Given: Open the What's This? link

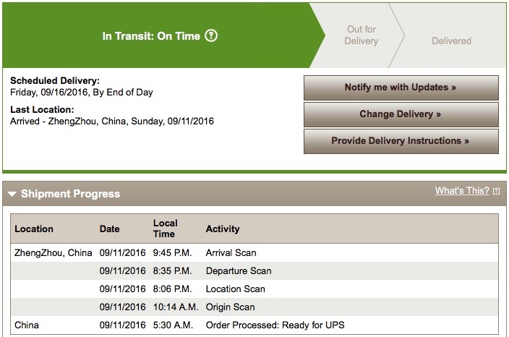Looking at the screenshot, I should pos(462,191).
